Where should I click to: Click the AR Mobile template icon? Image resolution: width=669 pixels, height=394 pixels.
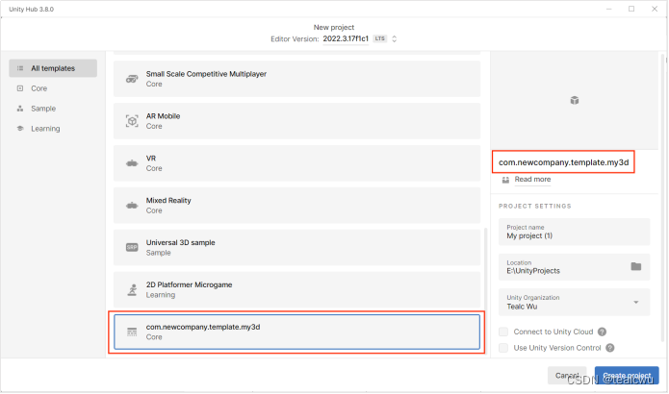[132, 121]
